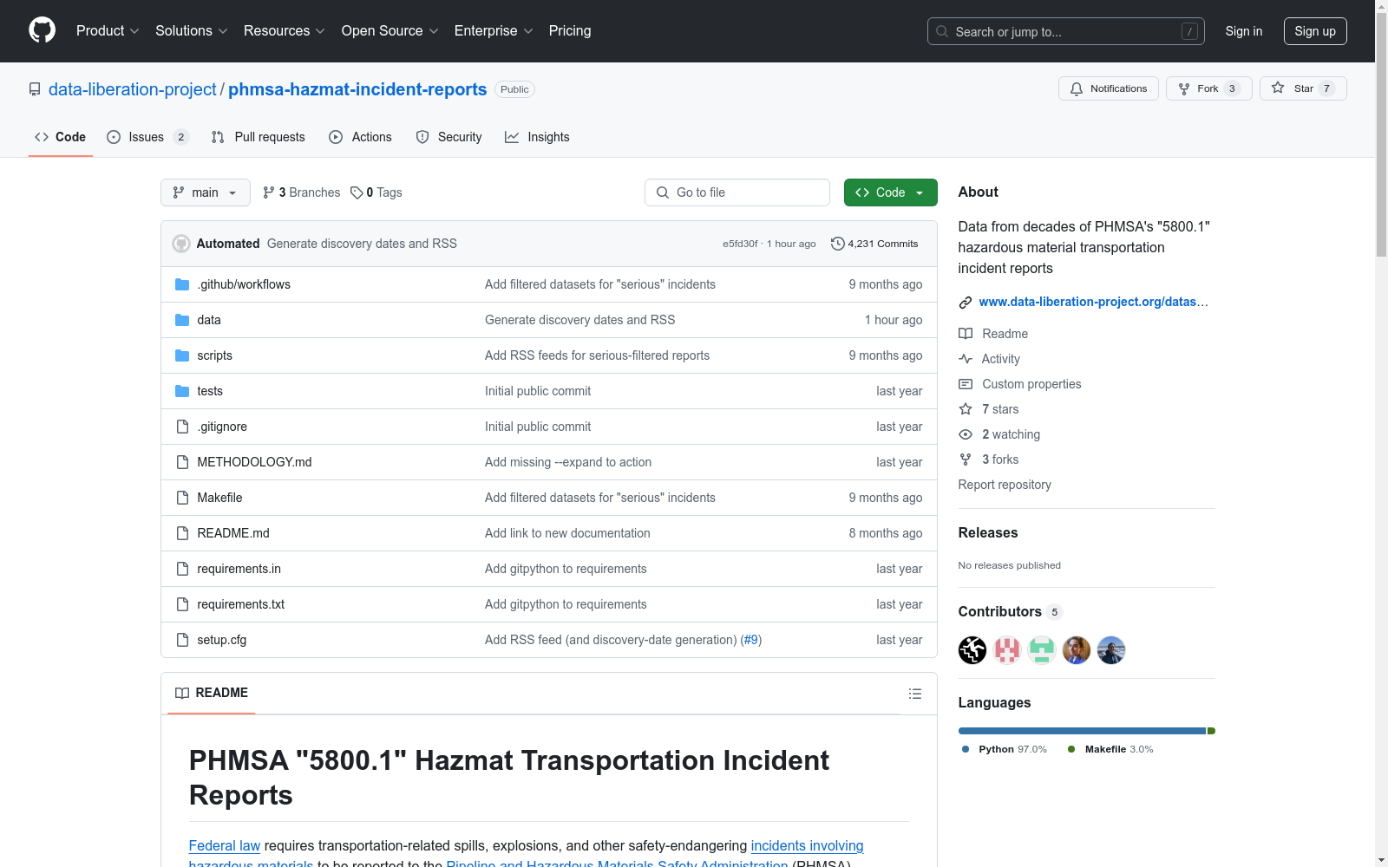Screen dimensions: 1388x867
Task: Open the third contributor avatar
Action: coord(1042,650)
